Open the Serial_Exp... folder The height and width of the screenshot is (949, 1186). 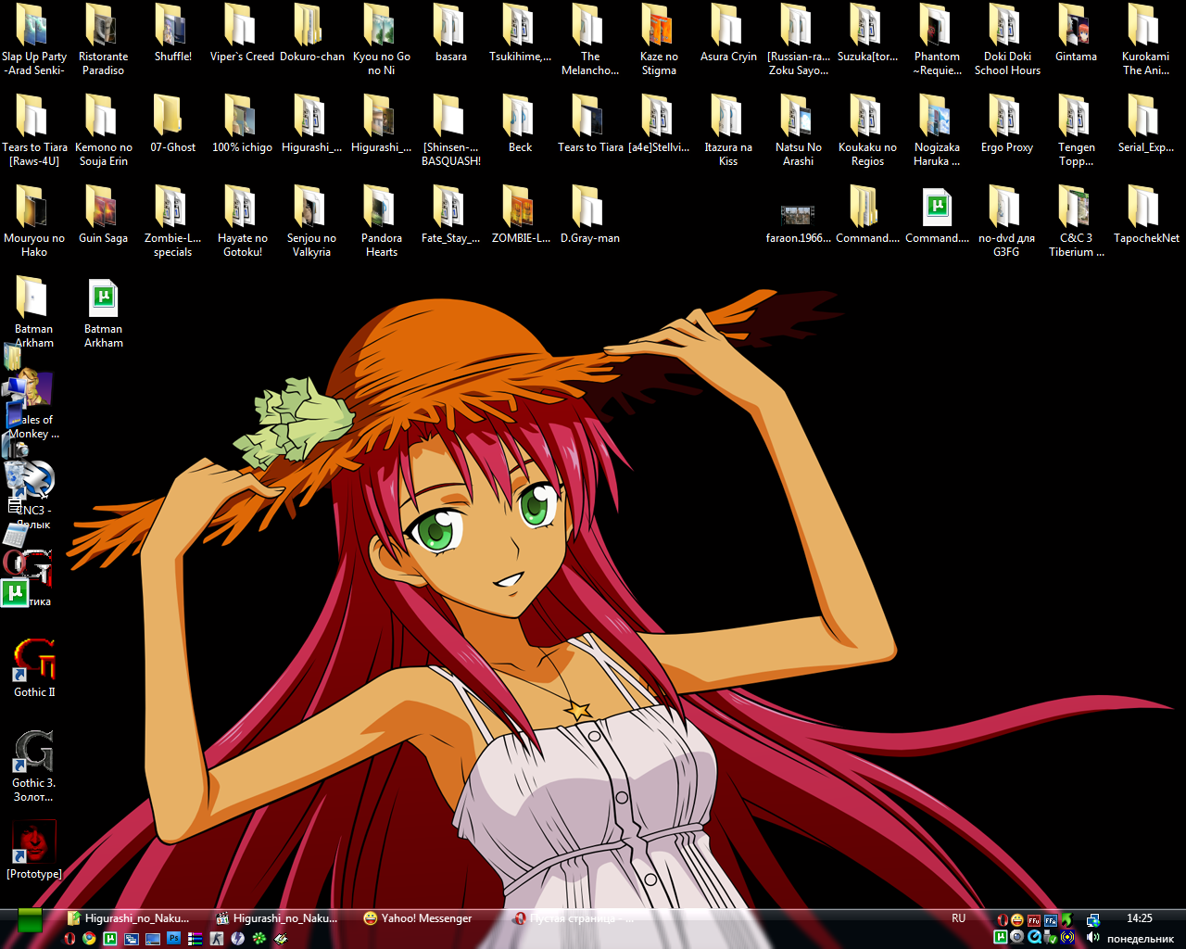pos(1145,124)
